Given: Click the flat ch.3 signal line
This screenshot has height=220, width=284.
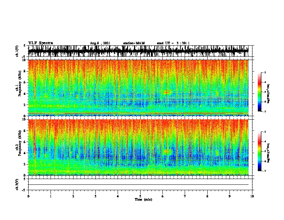Looking at the screenshot, I should pos(138,185).
